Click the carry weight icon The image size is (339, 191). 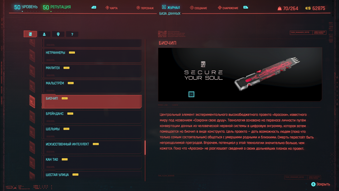pos(279,8)
